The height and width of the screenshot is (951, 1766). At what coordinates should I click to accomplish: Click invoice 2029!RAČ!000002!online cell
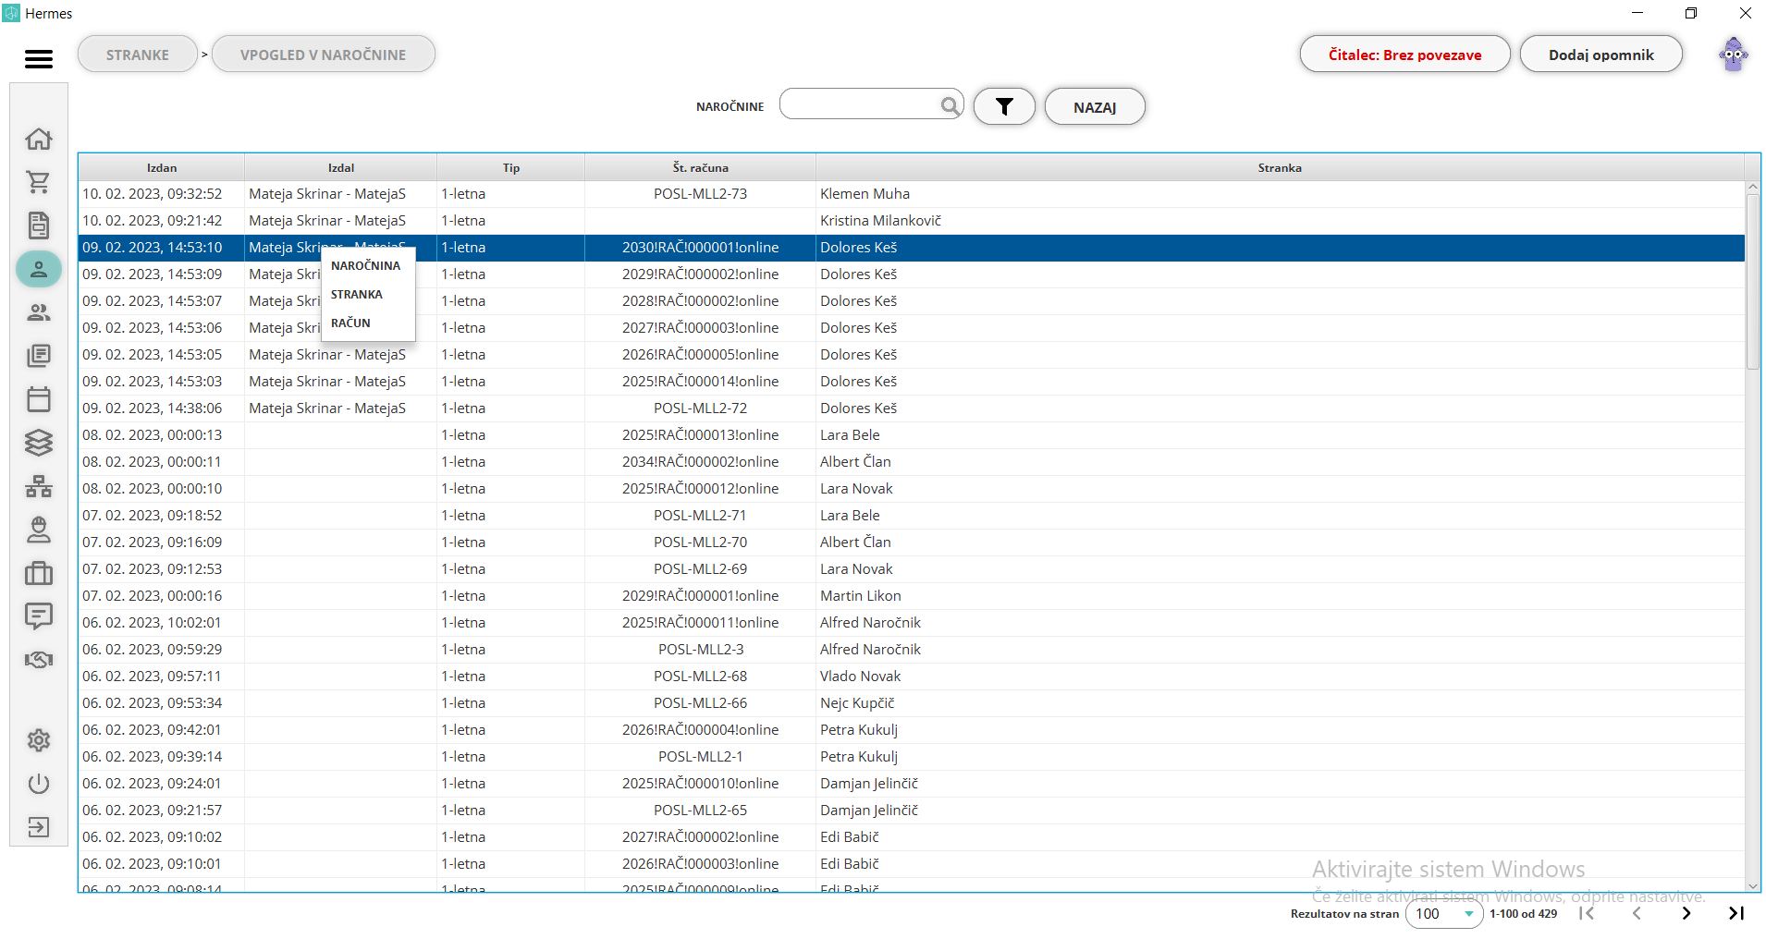tap(701, 274)
